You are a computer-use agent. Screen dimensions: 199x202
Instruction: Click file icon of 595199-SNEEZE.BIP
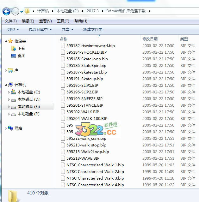[63, 98]
